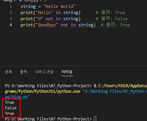The image size is (147, 121).
Task: Click the string variable name on line 1
Action: pos(28,7)
